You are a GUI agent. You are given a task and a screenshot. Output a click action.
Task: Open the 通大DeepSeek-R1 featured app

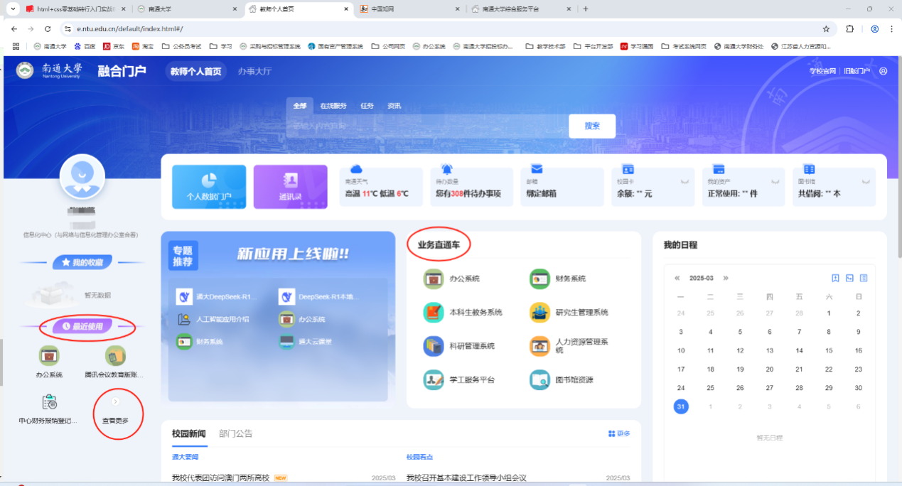pyautogui.click(x=183, y=296)
